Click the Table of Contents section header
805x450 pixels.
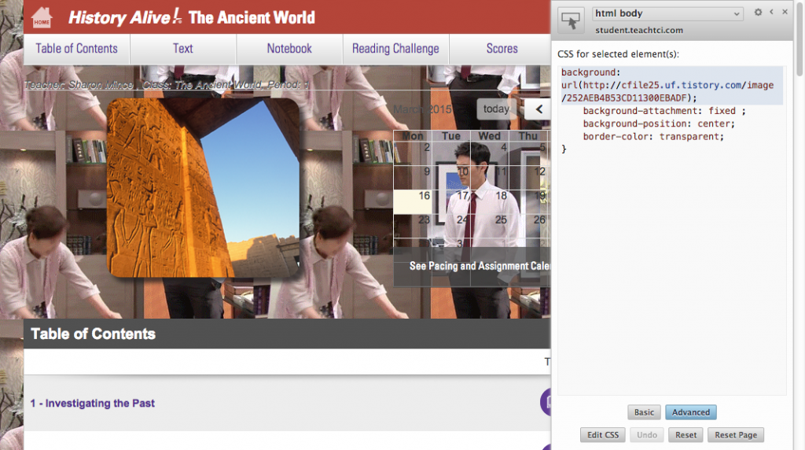pos(287,334)
